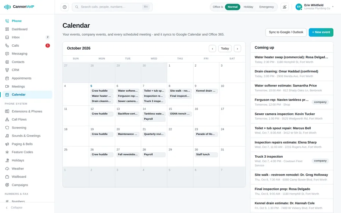Open Wallboard in the sidebar
This screenshot has width=341, height=213.
pos(27,177)
